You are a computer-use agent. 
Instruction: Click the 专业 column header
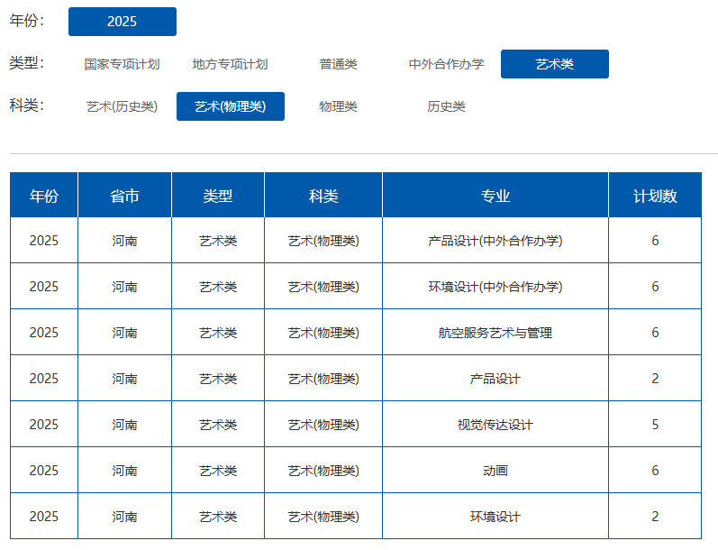click(x=495, y=196)
